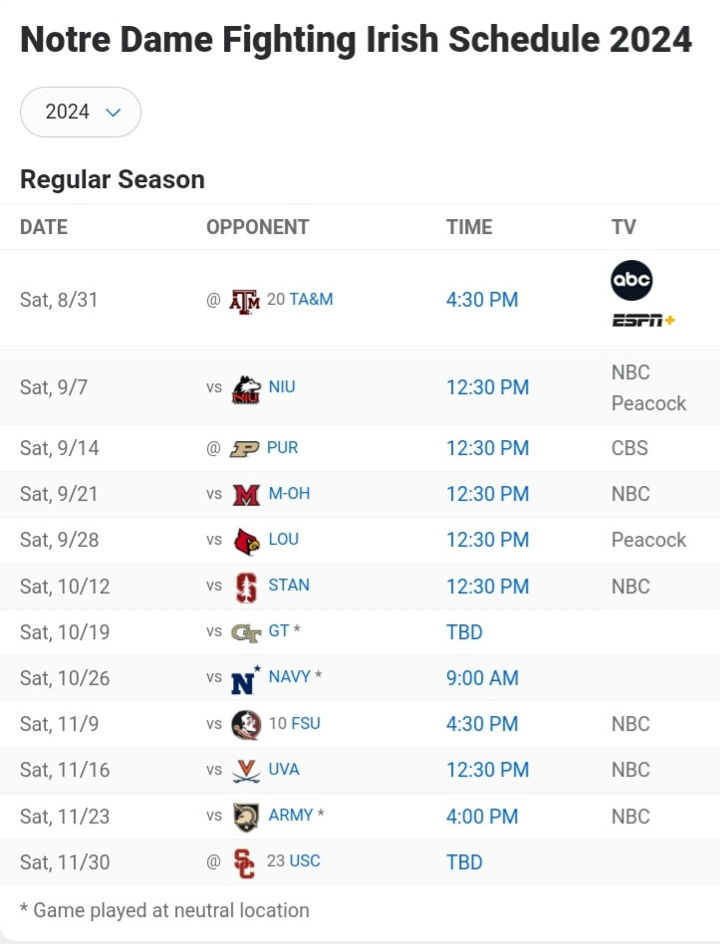Viewport: 720px width, 944px height.
Task: Open the 4:30 PM Texas A&M game time
Action: (482, 300)
